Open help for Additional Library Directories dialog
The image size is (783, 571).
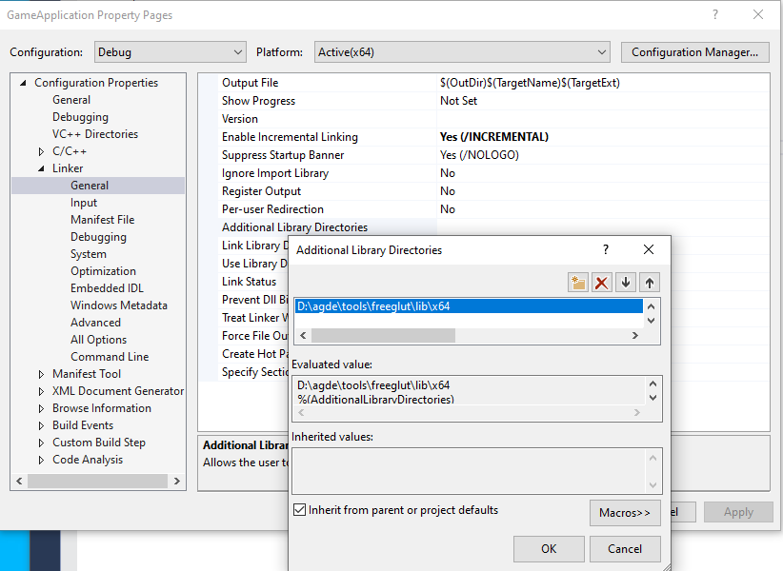coord(607,250)
